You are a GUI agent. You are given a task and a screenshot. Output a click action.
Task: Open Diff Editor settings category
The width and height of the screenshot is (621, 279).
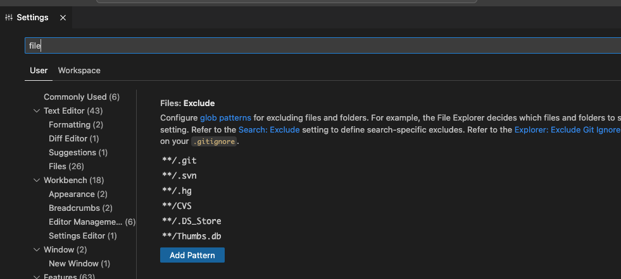click(x=73, y=139)
